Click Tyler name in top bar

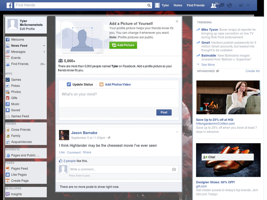pos(165,5)
